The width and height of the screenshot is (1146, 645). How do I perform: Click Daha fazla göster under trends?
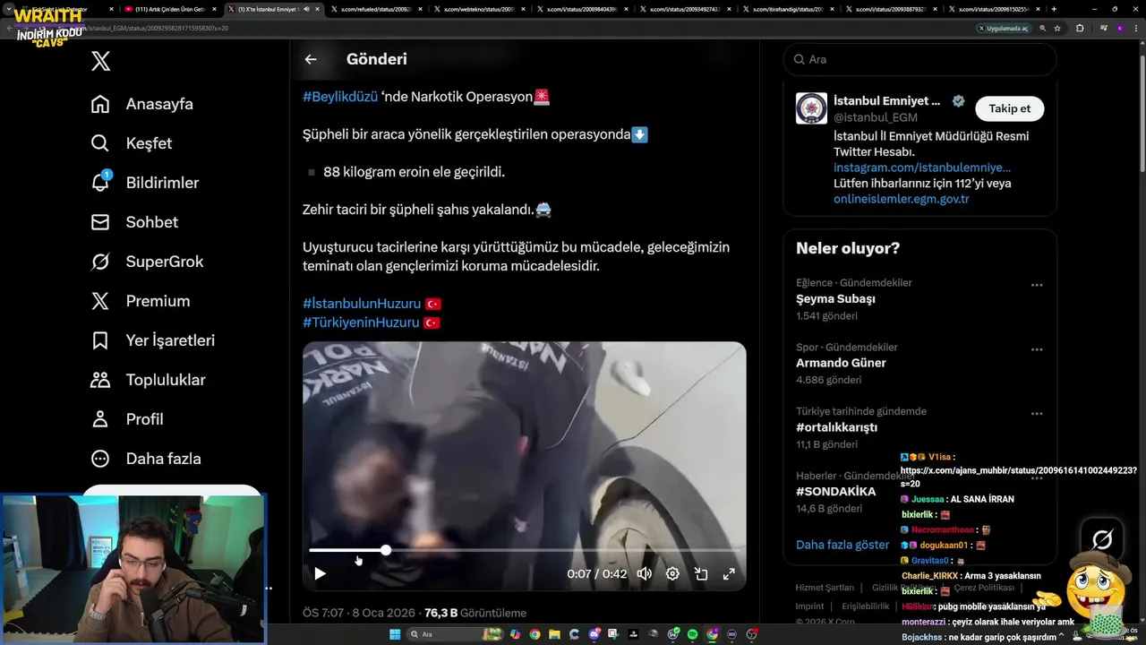(x=842, y=545)
